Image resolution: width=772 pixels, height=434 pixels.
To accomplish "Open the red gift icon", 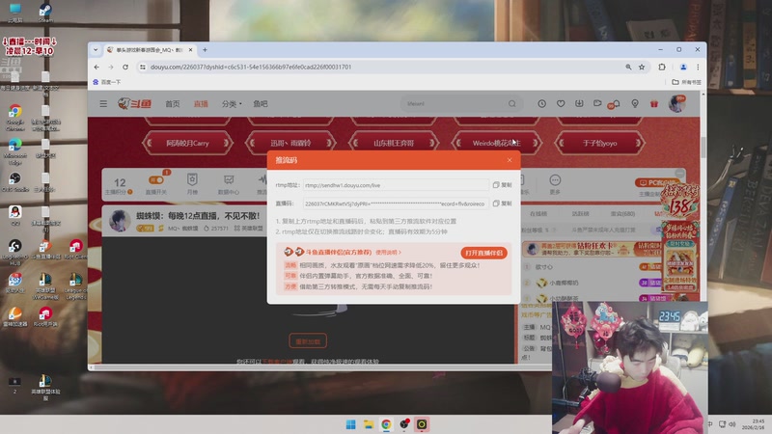I will tap(654, 103).
